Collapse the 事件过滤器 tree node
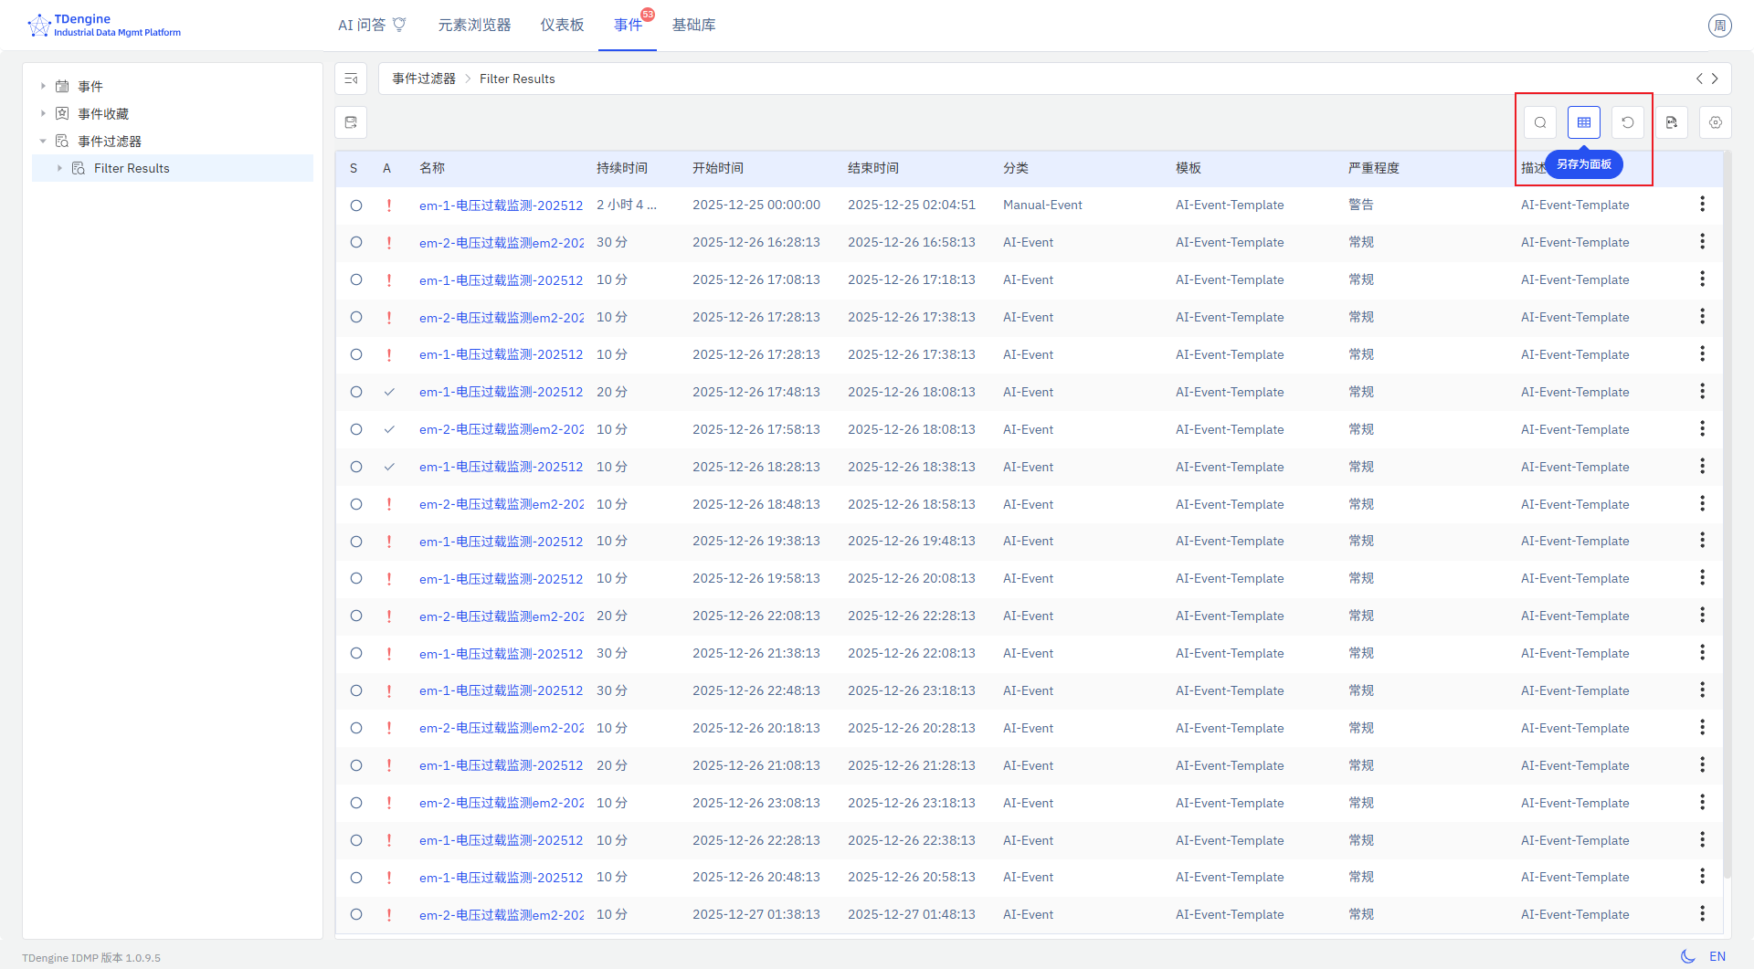The width and height of the screenshot is (1754, 969). point(43,141)
